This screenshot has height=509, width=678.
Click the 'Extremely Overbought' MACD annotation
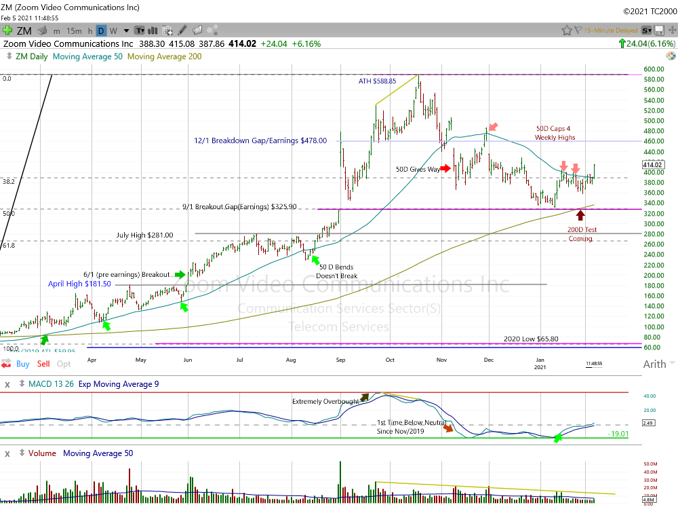(x=325, y=402)
